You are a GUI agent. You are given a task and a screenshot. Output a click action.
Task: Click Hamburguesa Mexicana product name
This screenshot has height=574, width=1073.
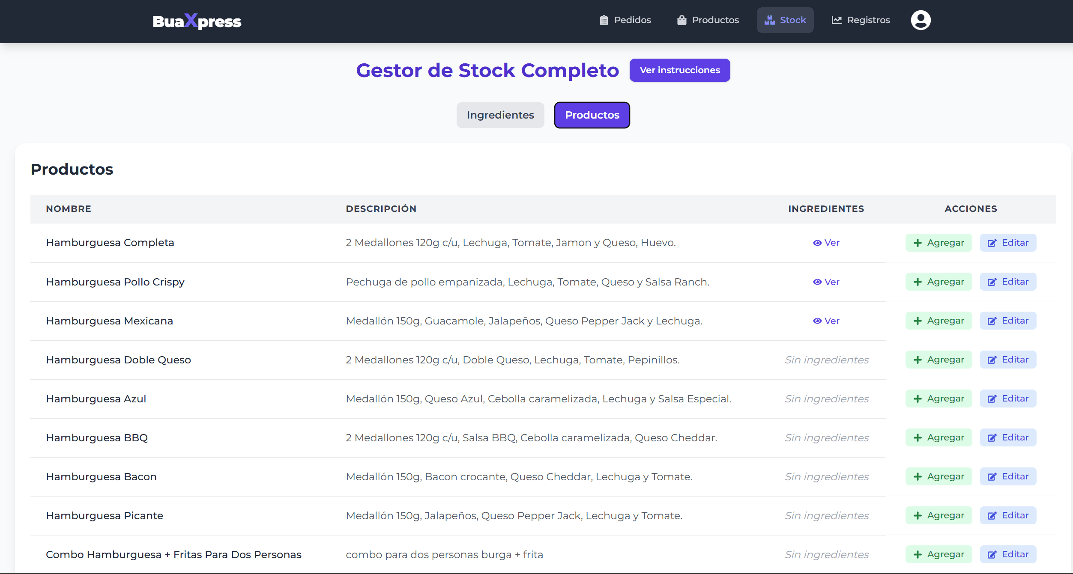tap(109, 321)
